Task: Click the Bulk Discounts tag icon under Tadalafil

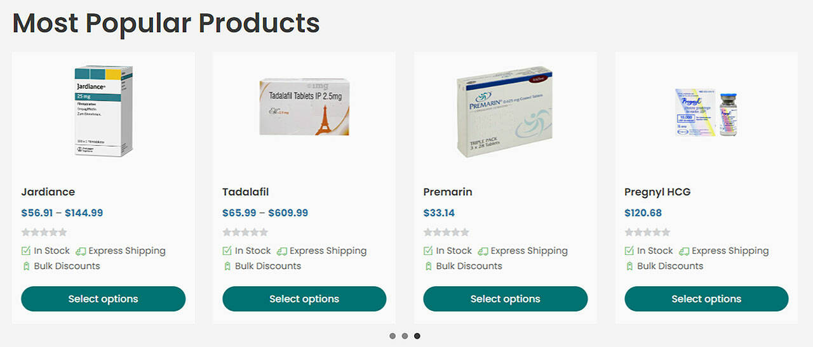Action: [227, 266]
